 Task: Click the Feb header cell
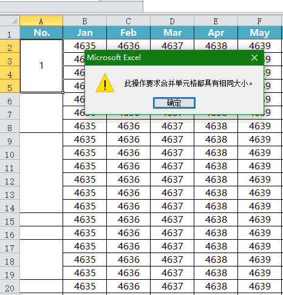point(129,32)
